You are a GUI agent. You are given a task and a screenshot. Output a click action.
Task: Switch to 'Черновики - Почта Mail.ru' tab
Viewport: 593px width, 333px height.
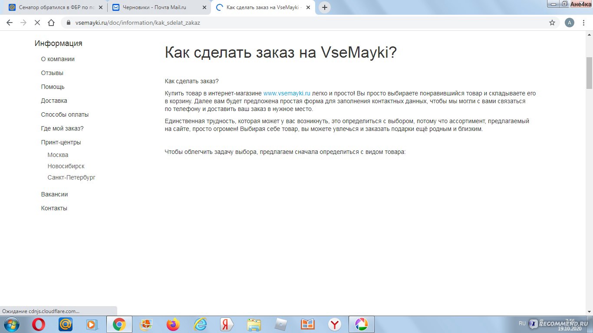pyautogui.click(x=159, y=7)
